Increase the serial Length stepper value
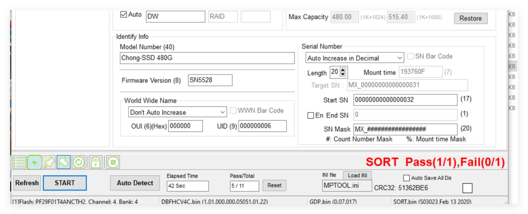Image resolution: width=528 pixels, height=214 pixels. (343, 70)
